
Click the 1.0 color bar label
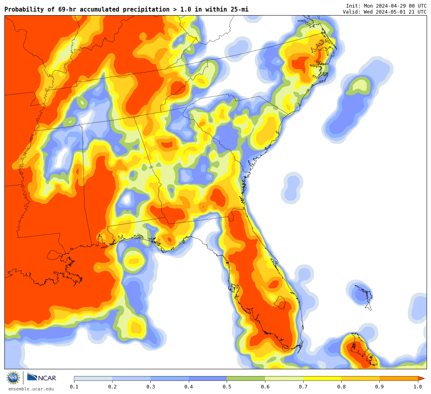(x=418, y=387)
